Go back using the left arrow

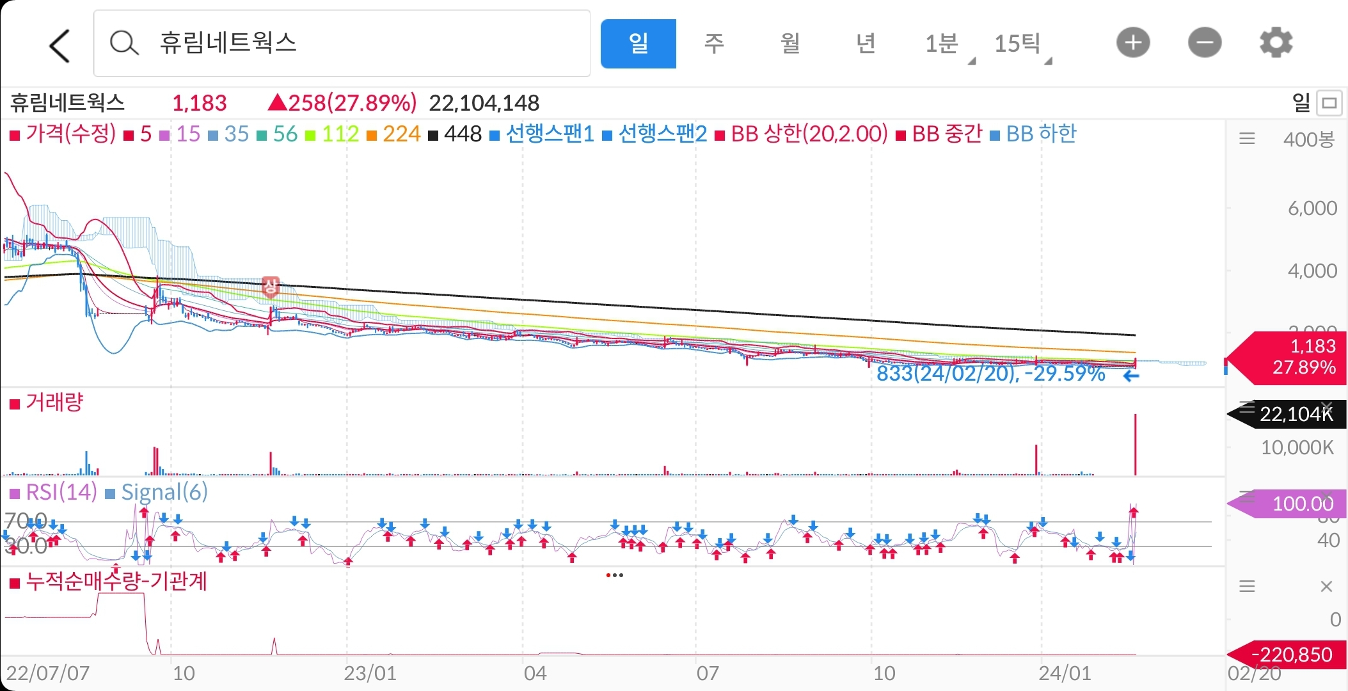click(x=59, y=46)
